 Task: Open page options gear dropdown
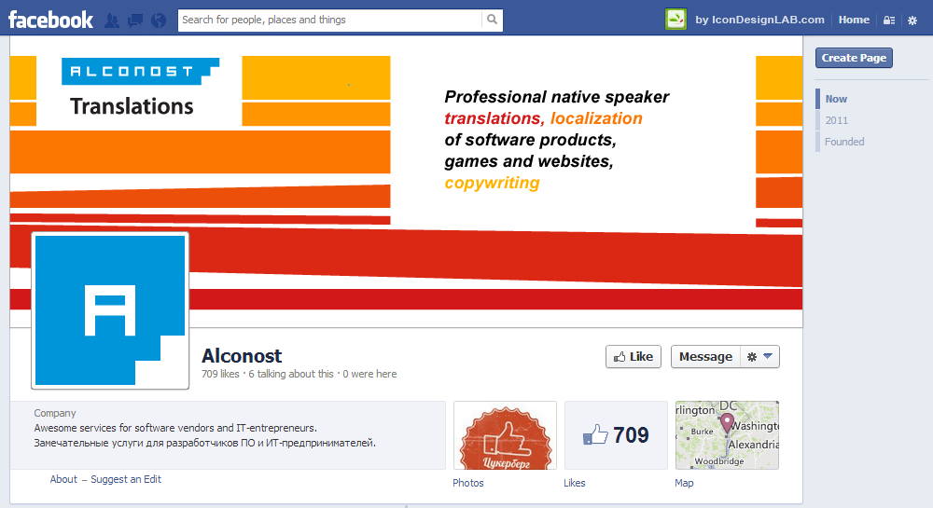759,356
